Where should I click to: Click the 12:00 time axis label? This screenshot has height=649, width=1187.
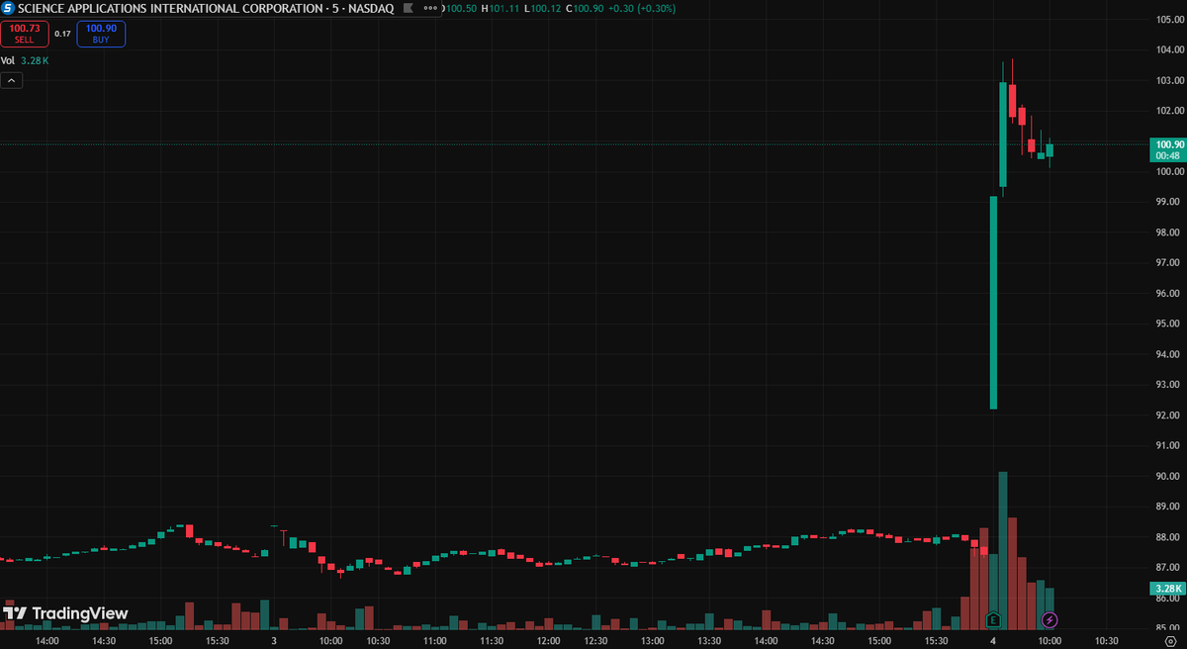point(549,641)
